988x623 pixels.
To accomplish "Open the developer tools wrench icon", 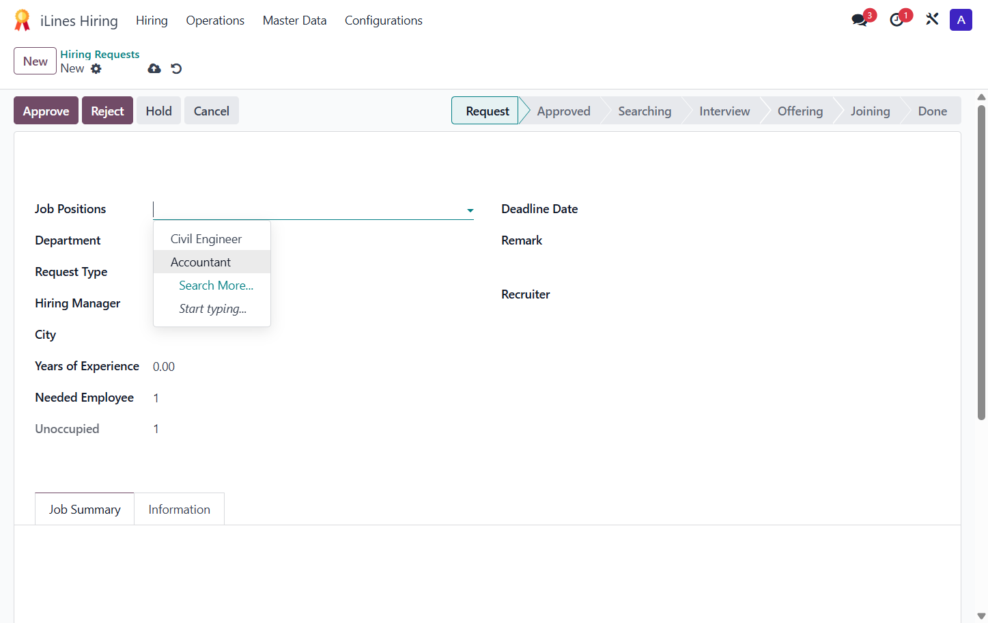I will pos(932,20).
